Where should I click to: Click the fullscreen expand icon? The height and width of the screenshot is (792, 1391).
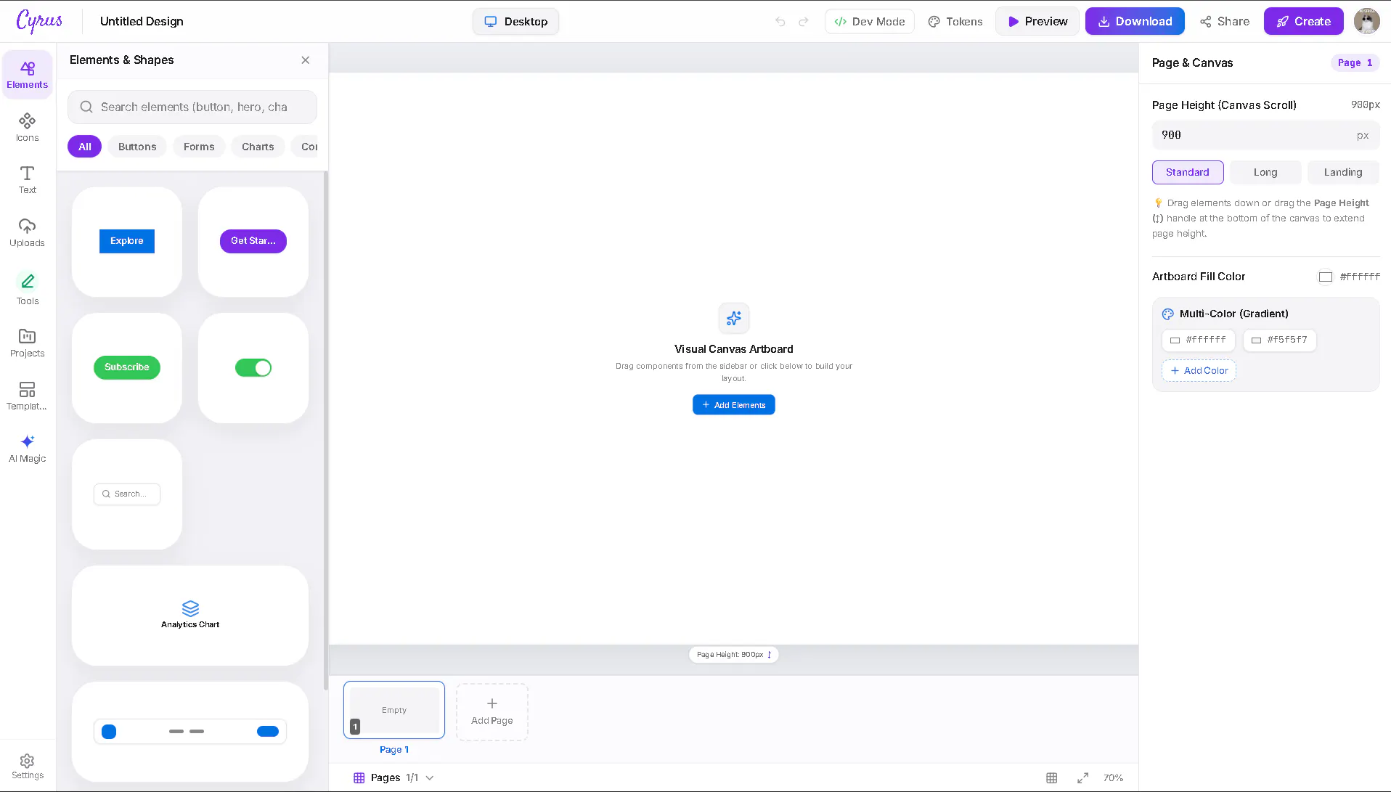pyautogui.click(x=1083, y=777)
